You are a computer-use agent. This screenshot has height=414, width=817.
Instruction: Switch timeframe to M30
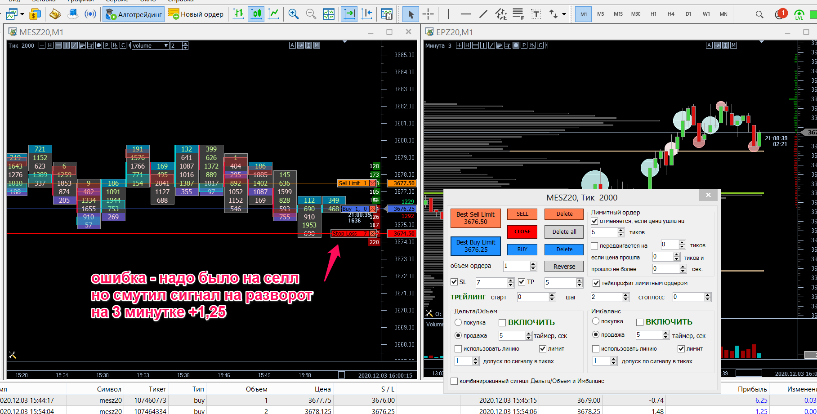point(636,14)
